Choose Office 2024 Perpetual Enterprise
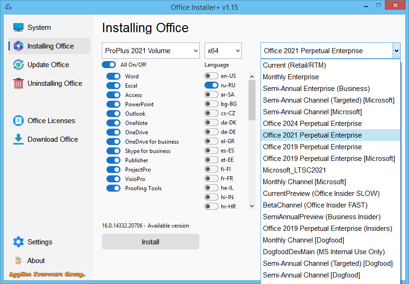409x284 pixels. click(x=330, y=124)
